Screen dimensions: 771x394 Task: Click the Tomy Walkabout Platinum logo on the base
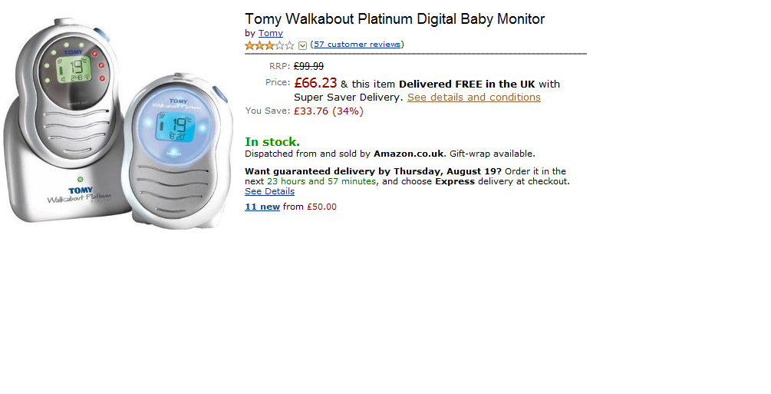(79, 196)
